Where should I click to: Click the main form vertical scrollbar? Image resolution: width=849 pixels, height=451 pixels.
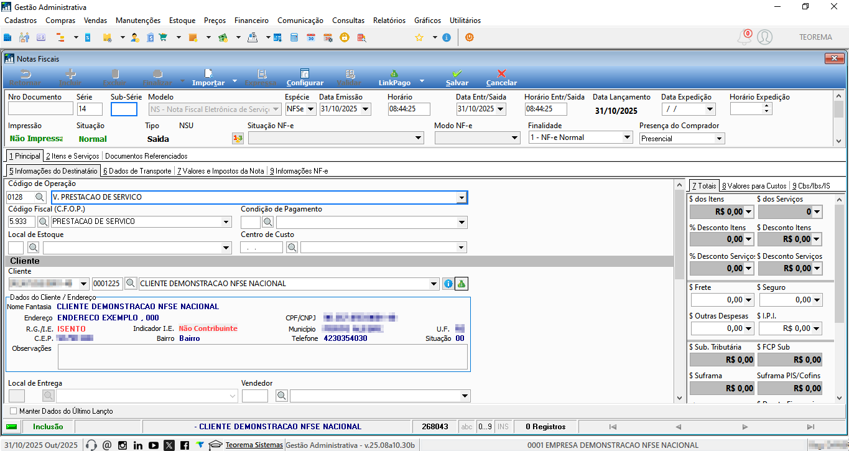679,291
